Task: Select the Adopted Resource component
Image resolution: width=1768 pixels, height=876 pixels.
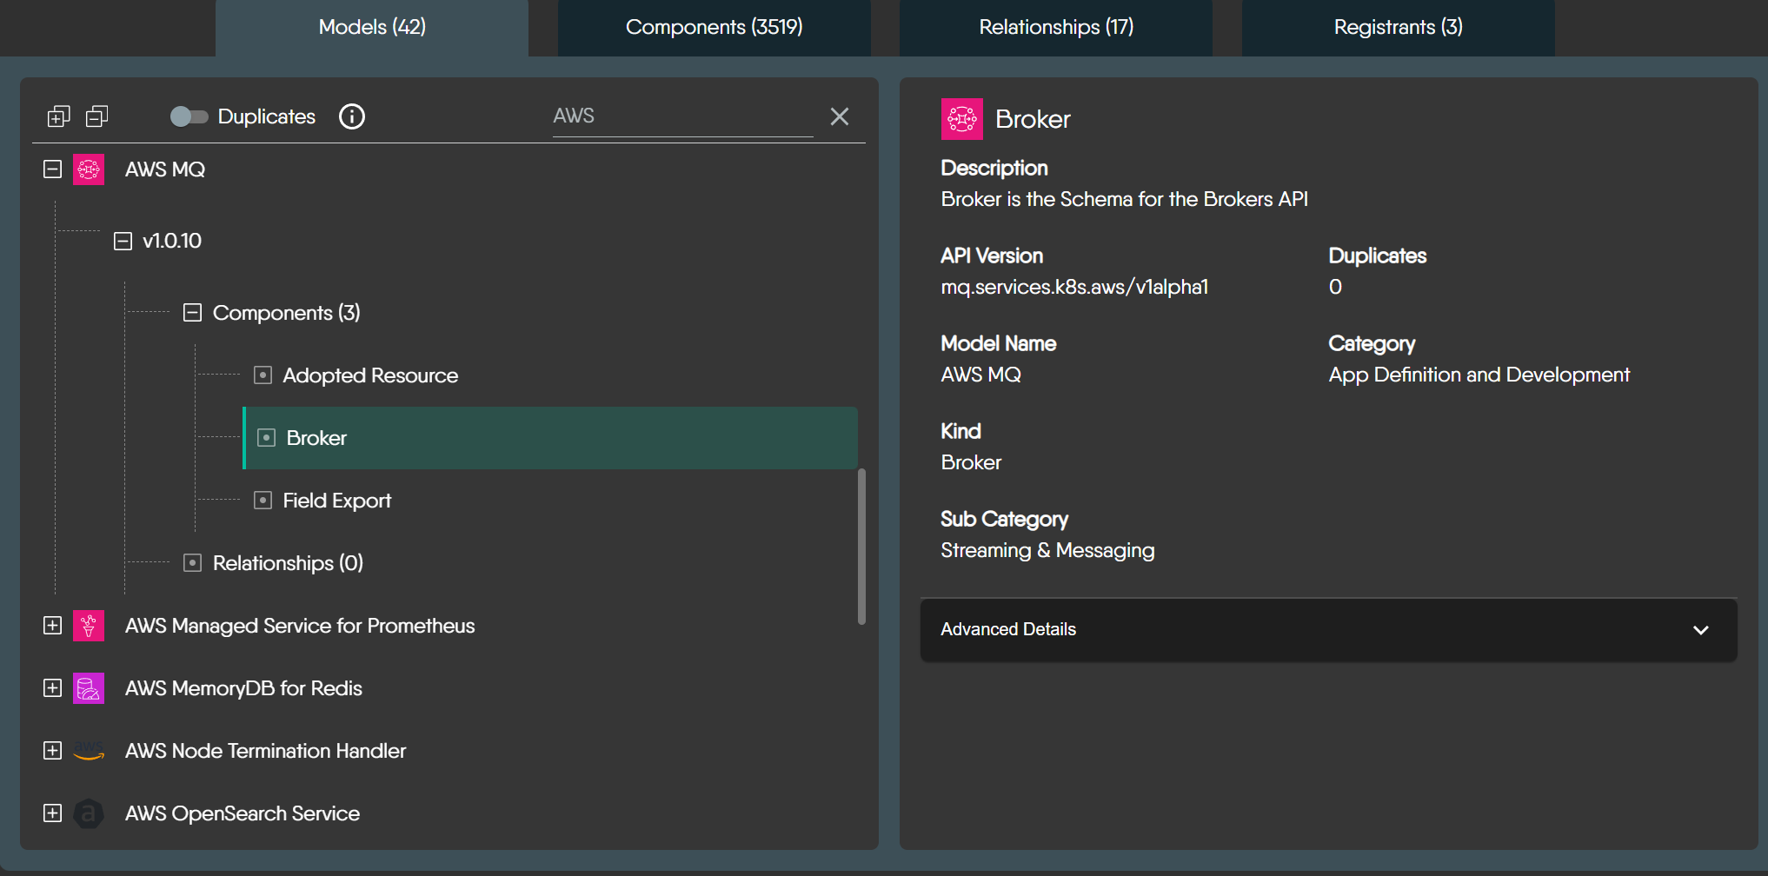Action: click(x=369, y=375)
